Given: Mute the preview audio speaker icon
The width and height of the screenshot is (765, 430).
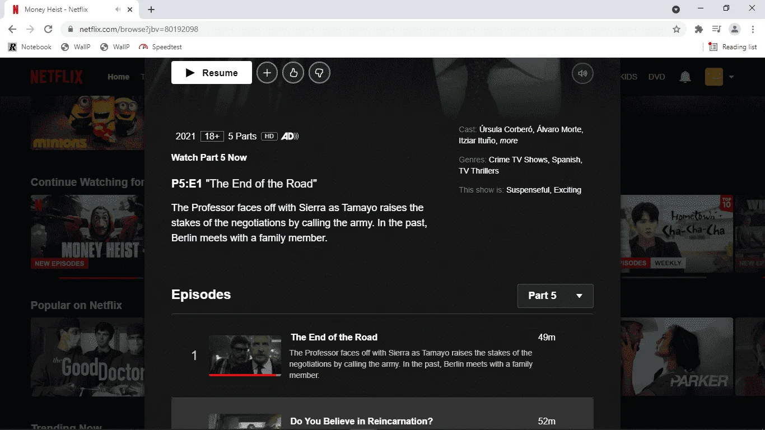Looking at the screenshot, I should click(x=582, y=73).
